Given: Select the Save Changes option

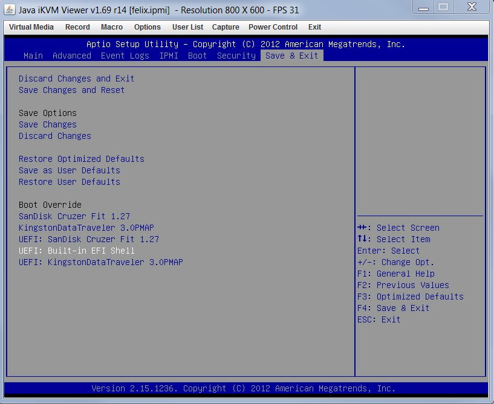Looking at the screenshot, I should (x=48, y=124).
